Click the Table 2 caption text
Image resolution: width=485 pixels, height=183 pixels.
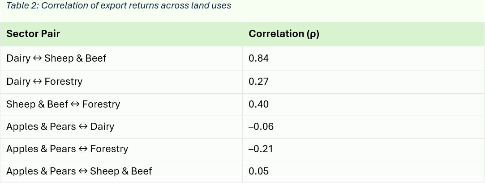[119, 6]
